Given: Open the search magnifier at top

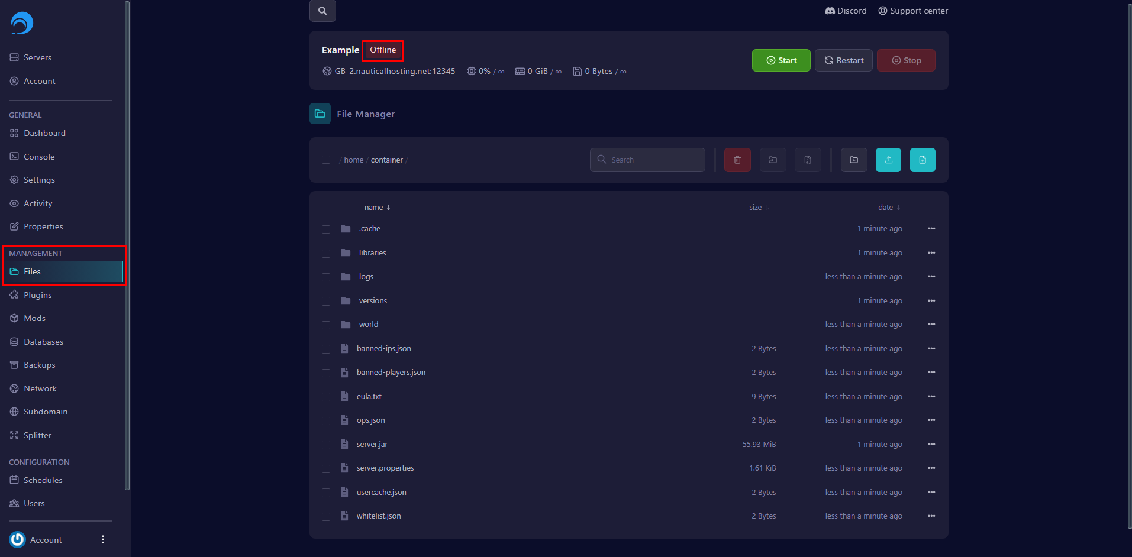Looking at the screenshot, I should point(322,11).
